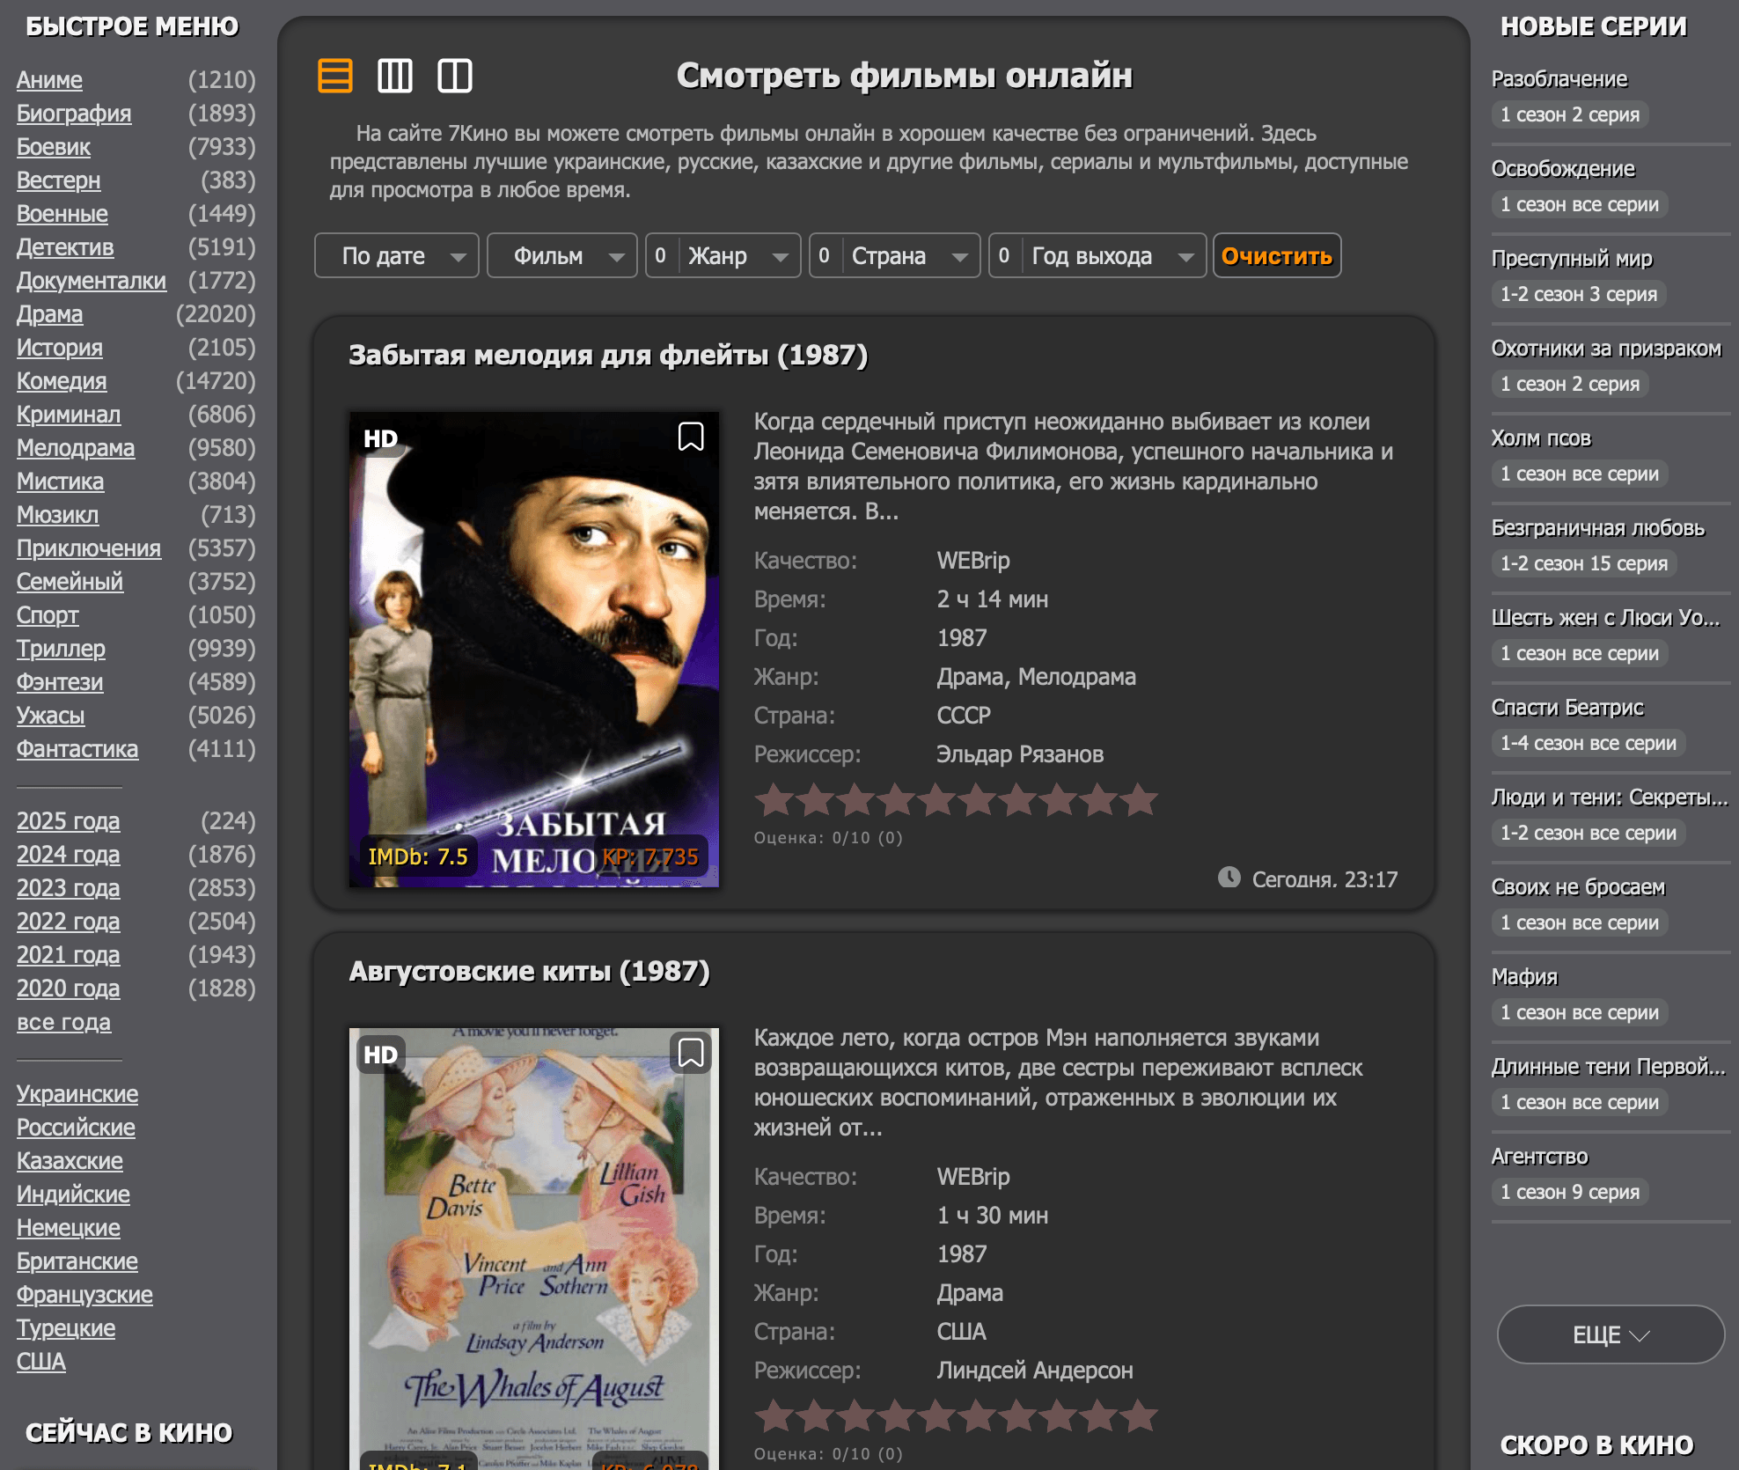
Task: Click director name Линдсей Андерсон
Action: click(x=1035, y=1371)
